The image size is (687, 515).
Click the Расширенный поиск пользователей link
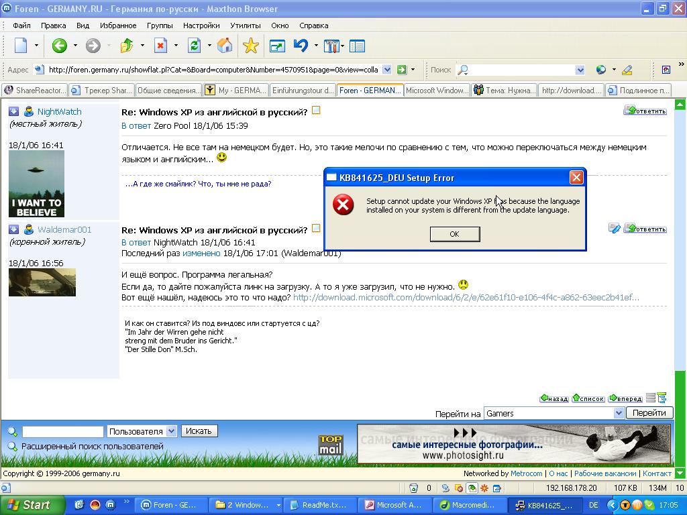[92, 446]
